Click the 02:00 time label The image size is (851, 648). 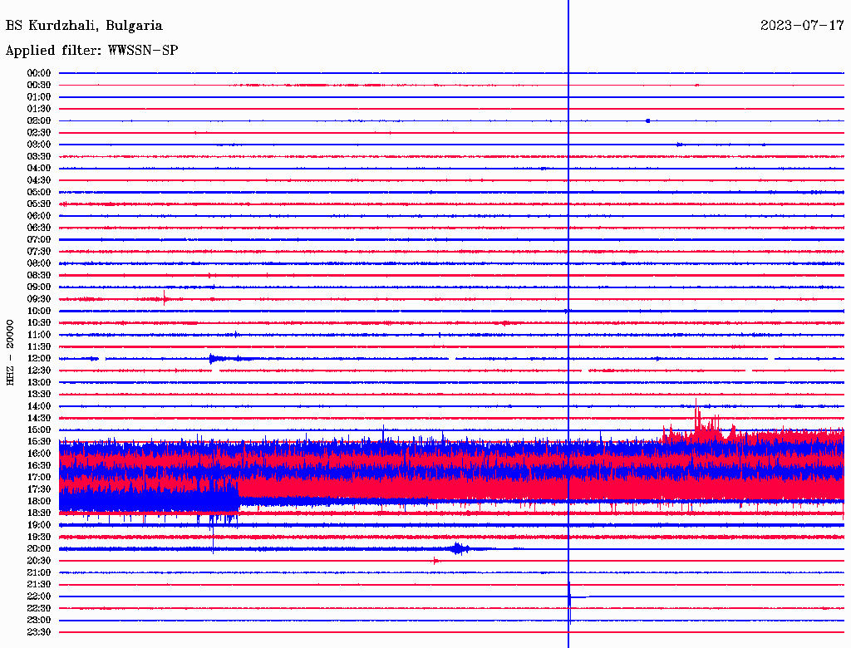(39, 120)
